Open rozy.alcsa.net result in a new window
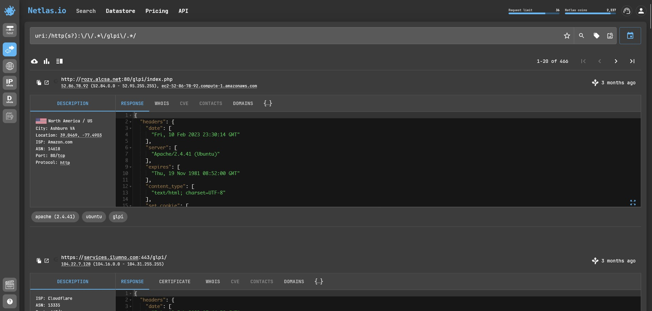Screen dimensions: 652x311 coord(47,83)
